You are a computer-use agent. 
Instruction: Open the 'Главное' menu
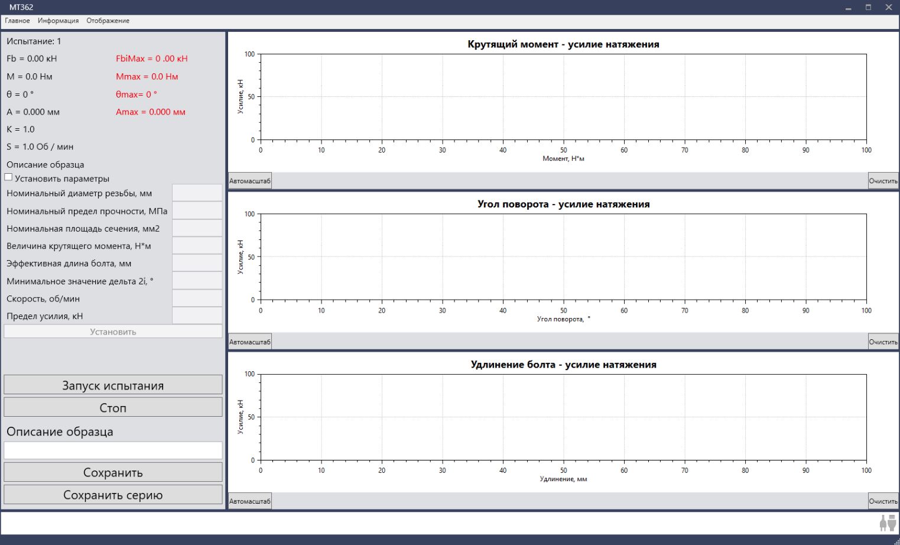point(17,21)
